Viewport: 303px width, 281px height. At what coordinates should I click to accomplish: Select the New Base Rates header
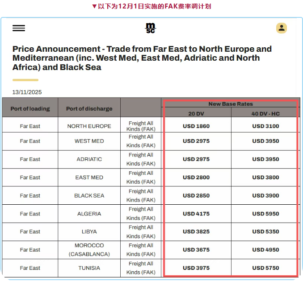231,104
